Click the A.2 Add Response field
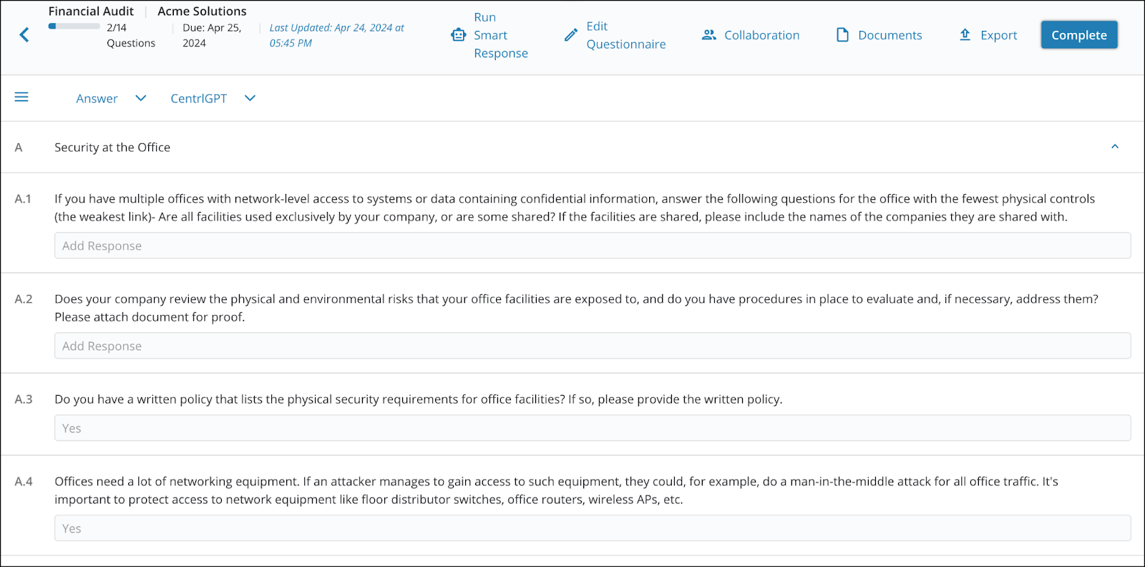 click(x=593, y=346)
